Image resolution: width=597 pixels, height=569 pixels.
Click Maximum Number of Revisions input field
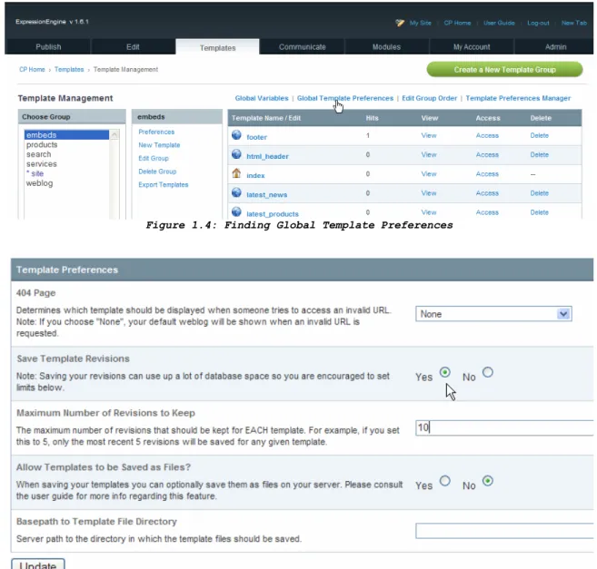pyautogui.click(x=504, y=427)
